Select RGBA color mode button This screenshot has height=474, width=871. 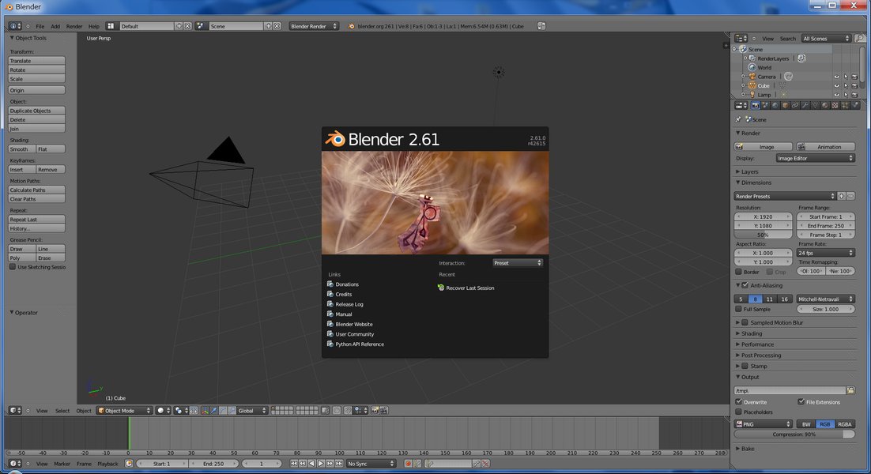[x=845, y=424]
